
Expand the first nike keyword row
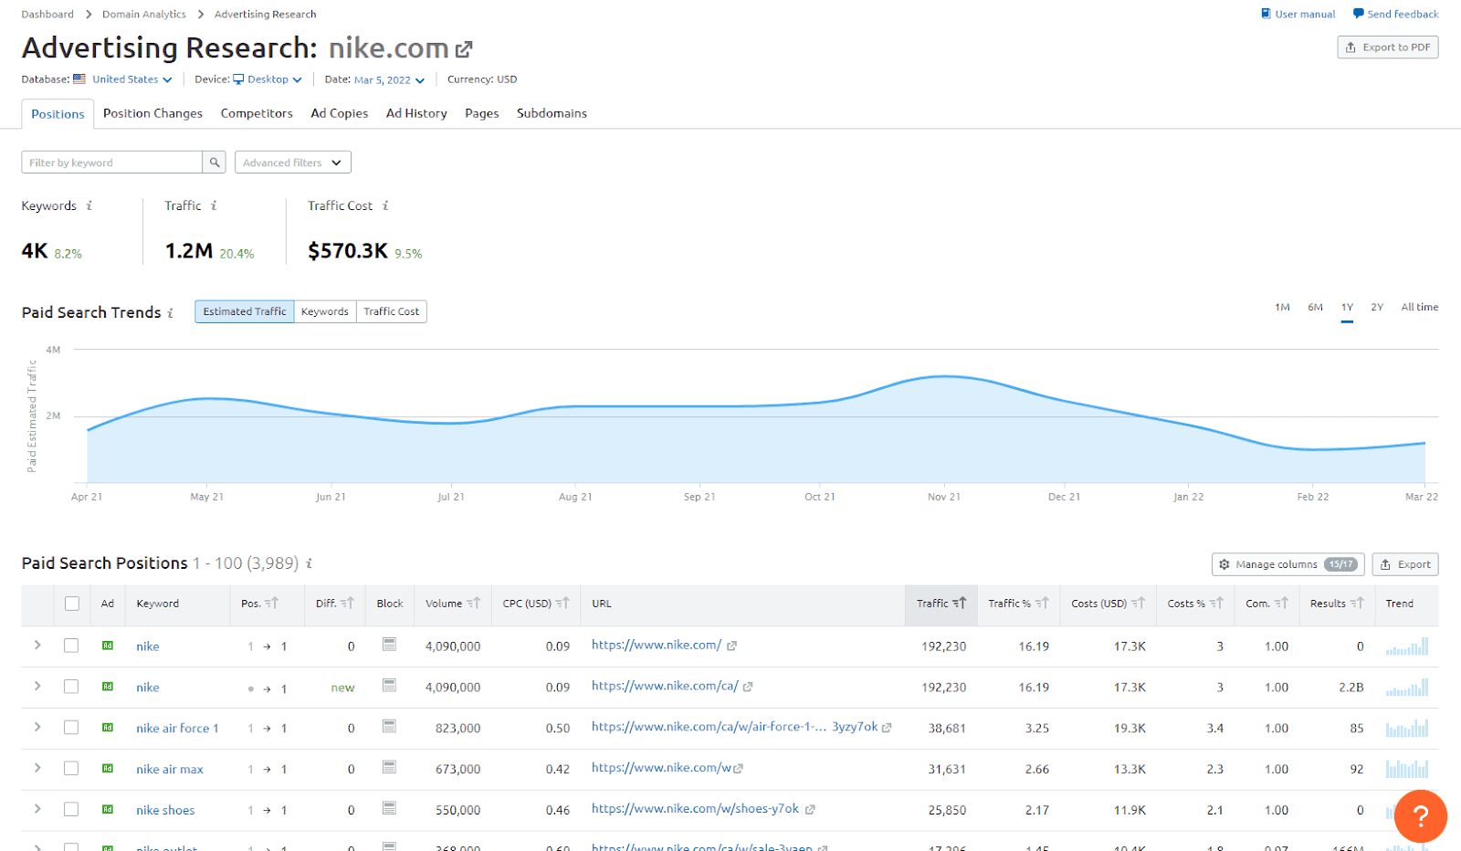click(37, 645)
